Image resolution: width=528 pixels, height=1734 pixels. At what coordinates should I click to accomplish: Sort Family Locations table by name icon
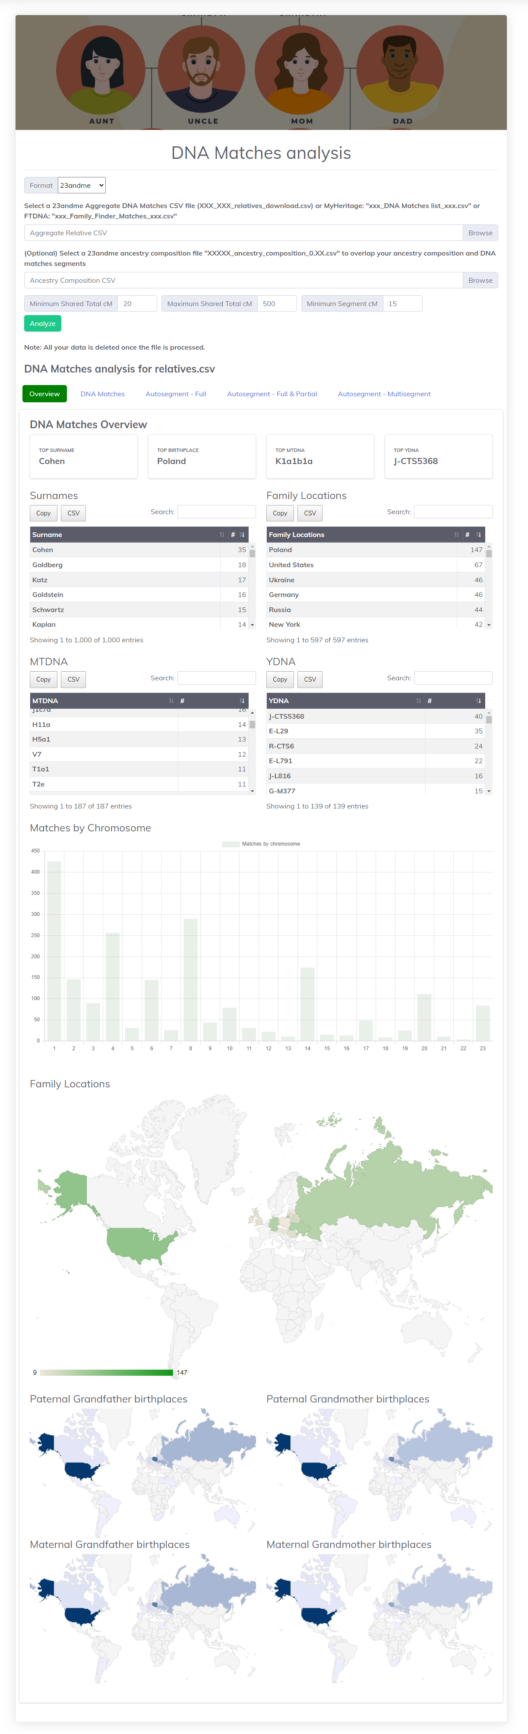point(456,534)
